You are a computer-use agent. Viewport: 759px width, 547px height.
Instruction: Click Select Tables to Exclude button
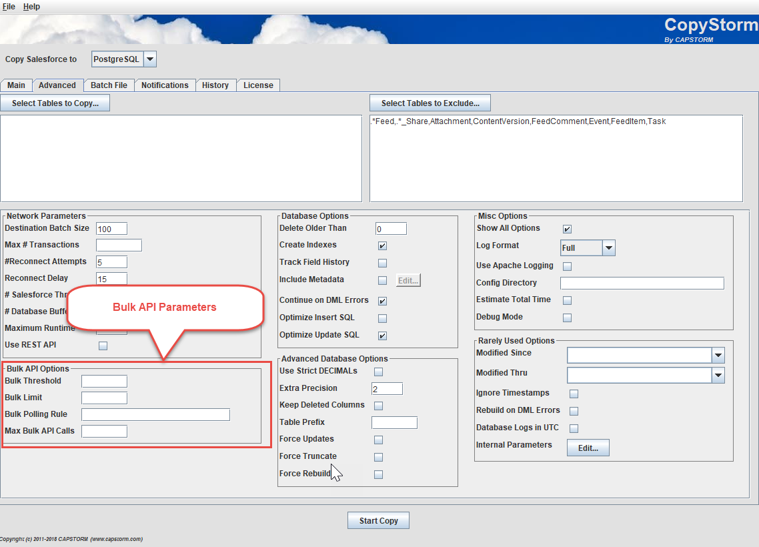pos(430,103)
